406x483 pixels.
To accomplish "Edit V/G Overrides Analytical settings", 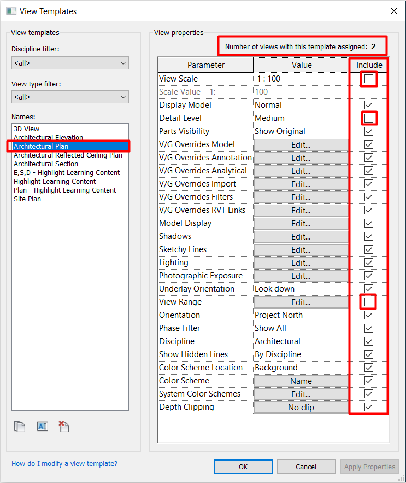I will click(301, 171).
